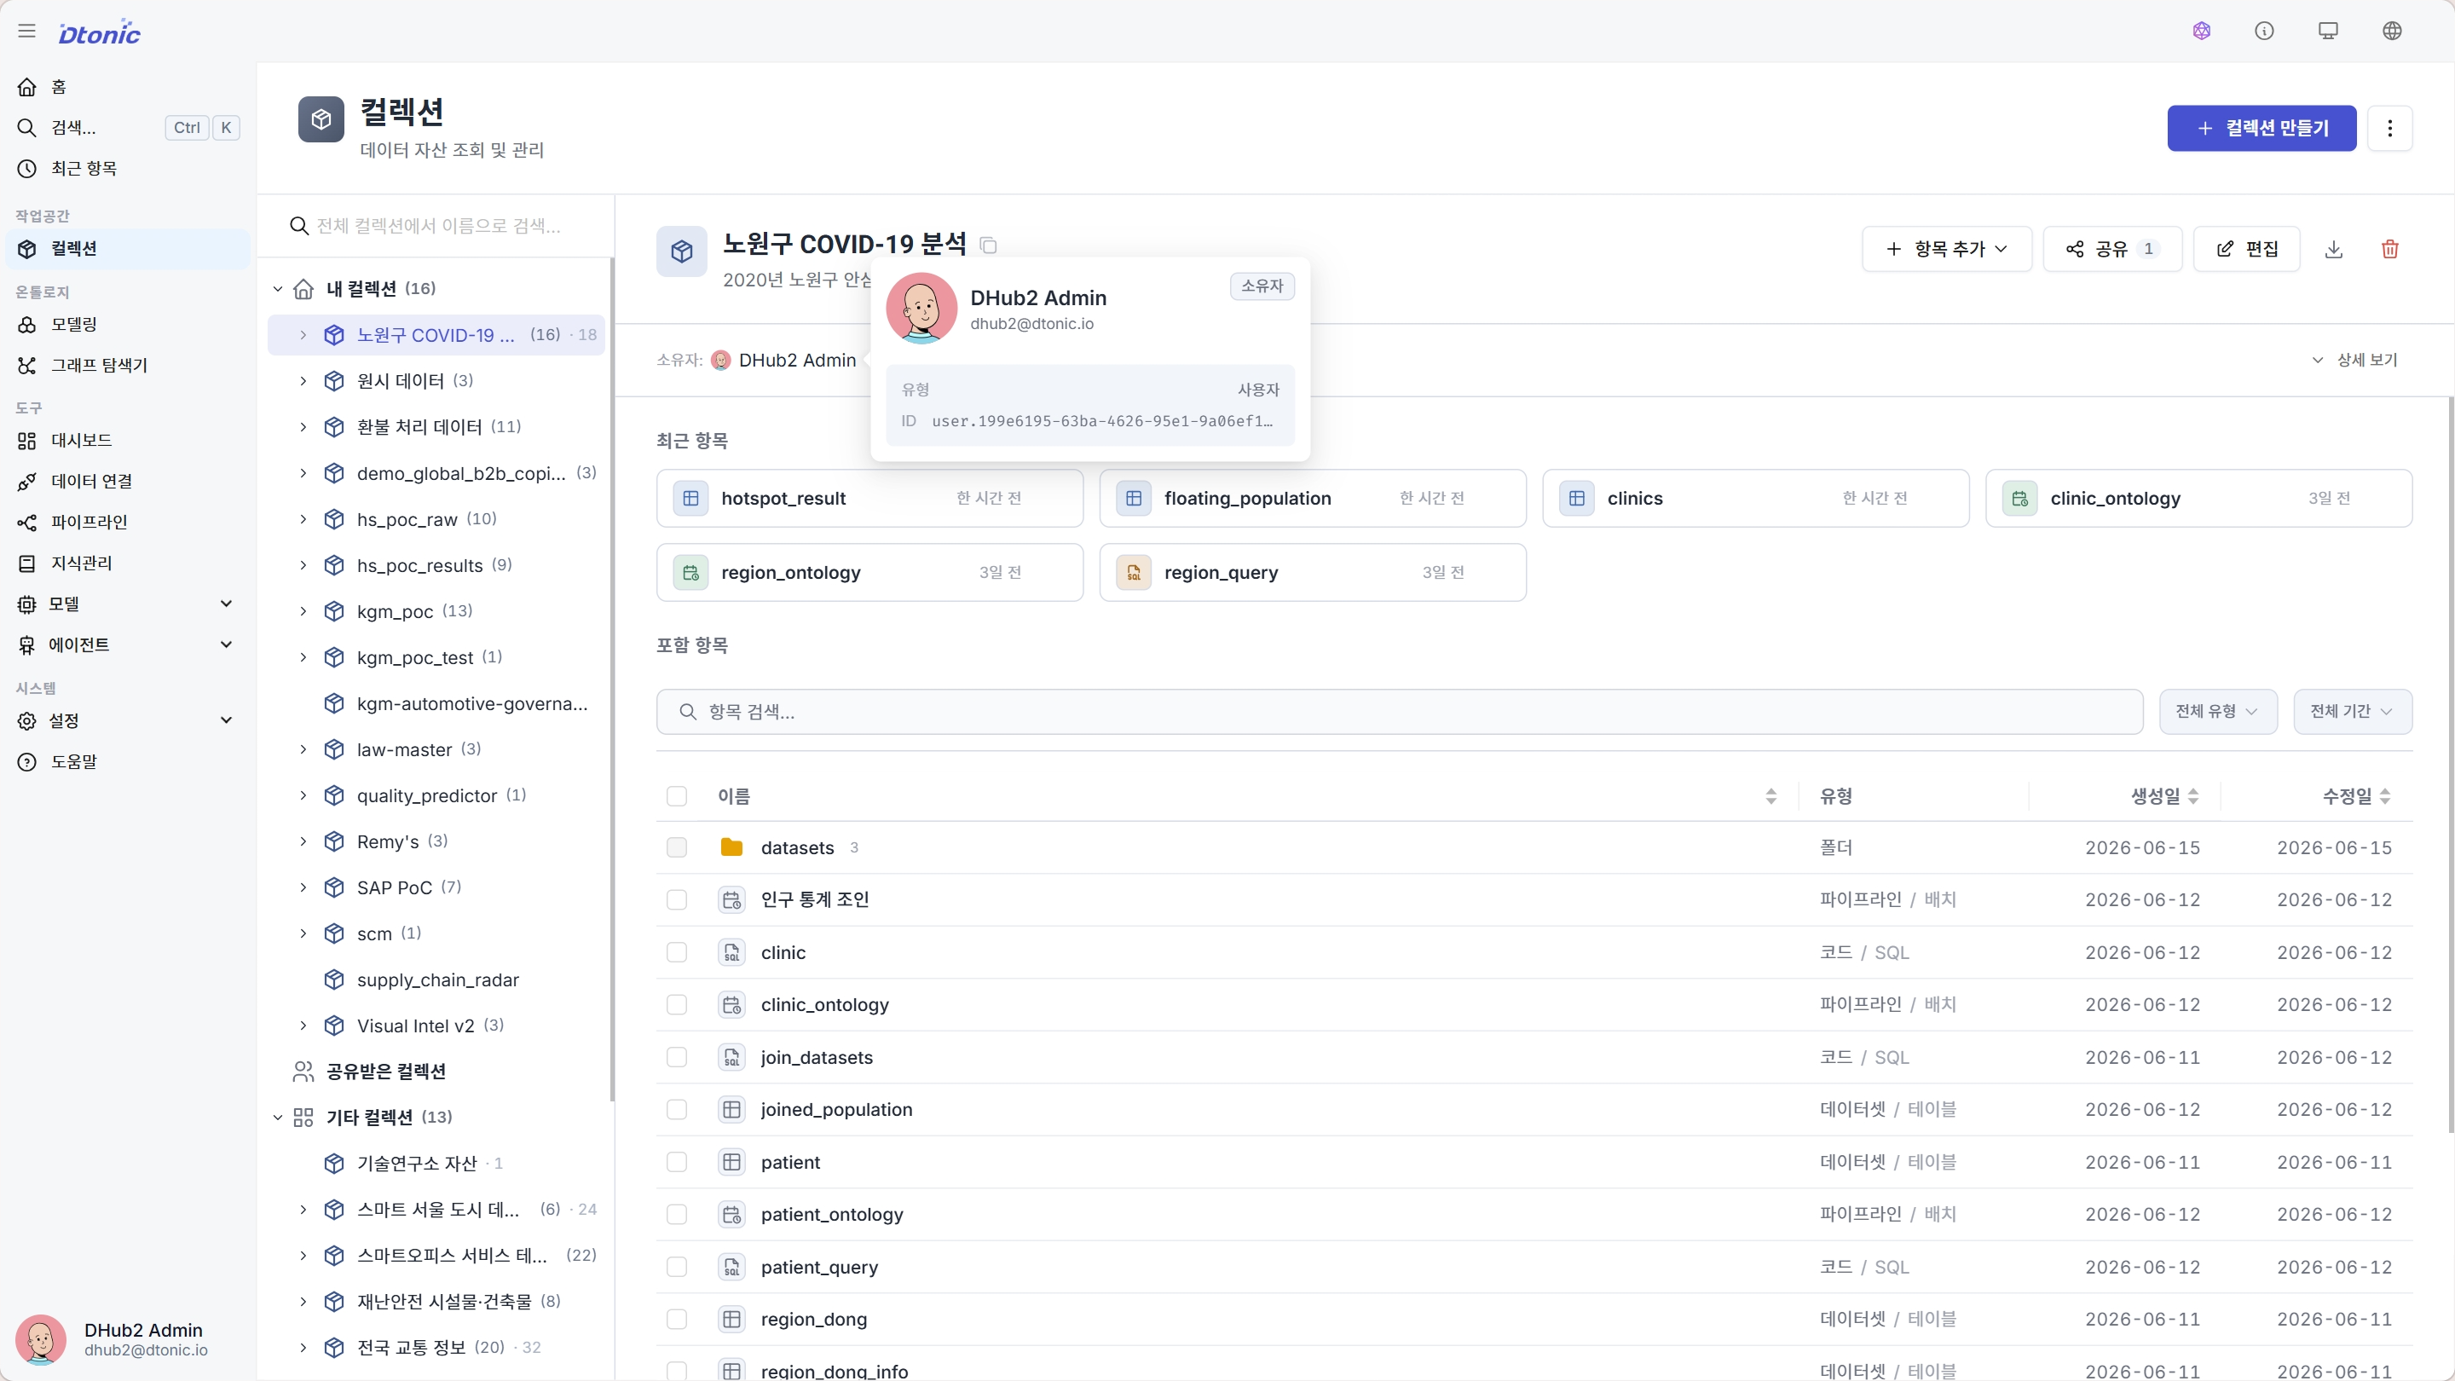Image resolution: width=2455 pixels, height=1381 pixels.
Task: Open 최근 항목 in the sidebar
Action: [x=128, y=169]
